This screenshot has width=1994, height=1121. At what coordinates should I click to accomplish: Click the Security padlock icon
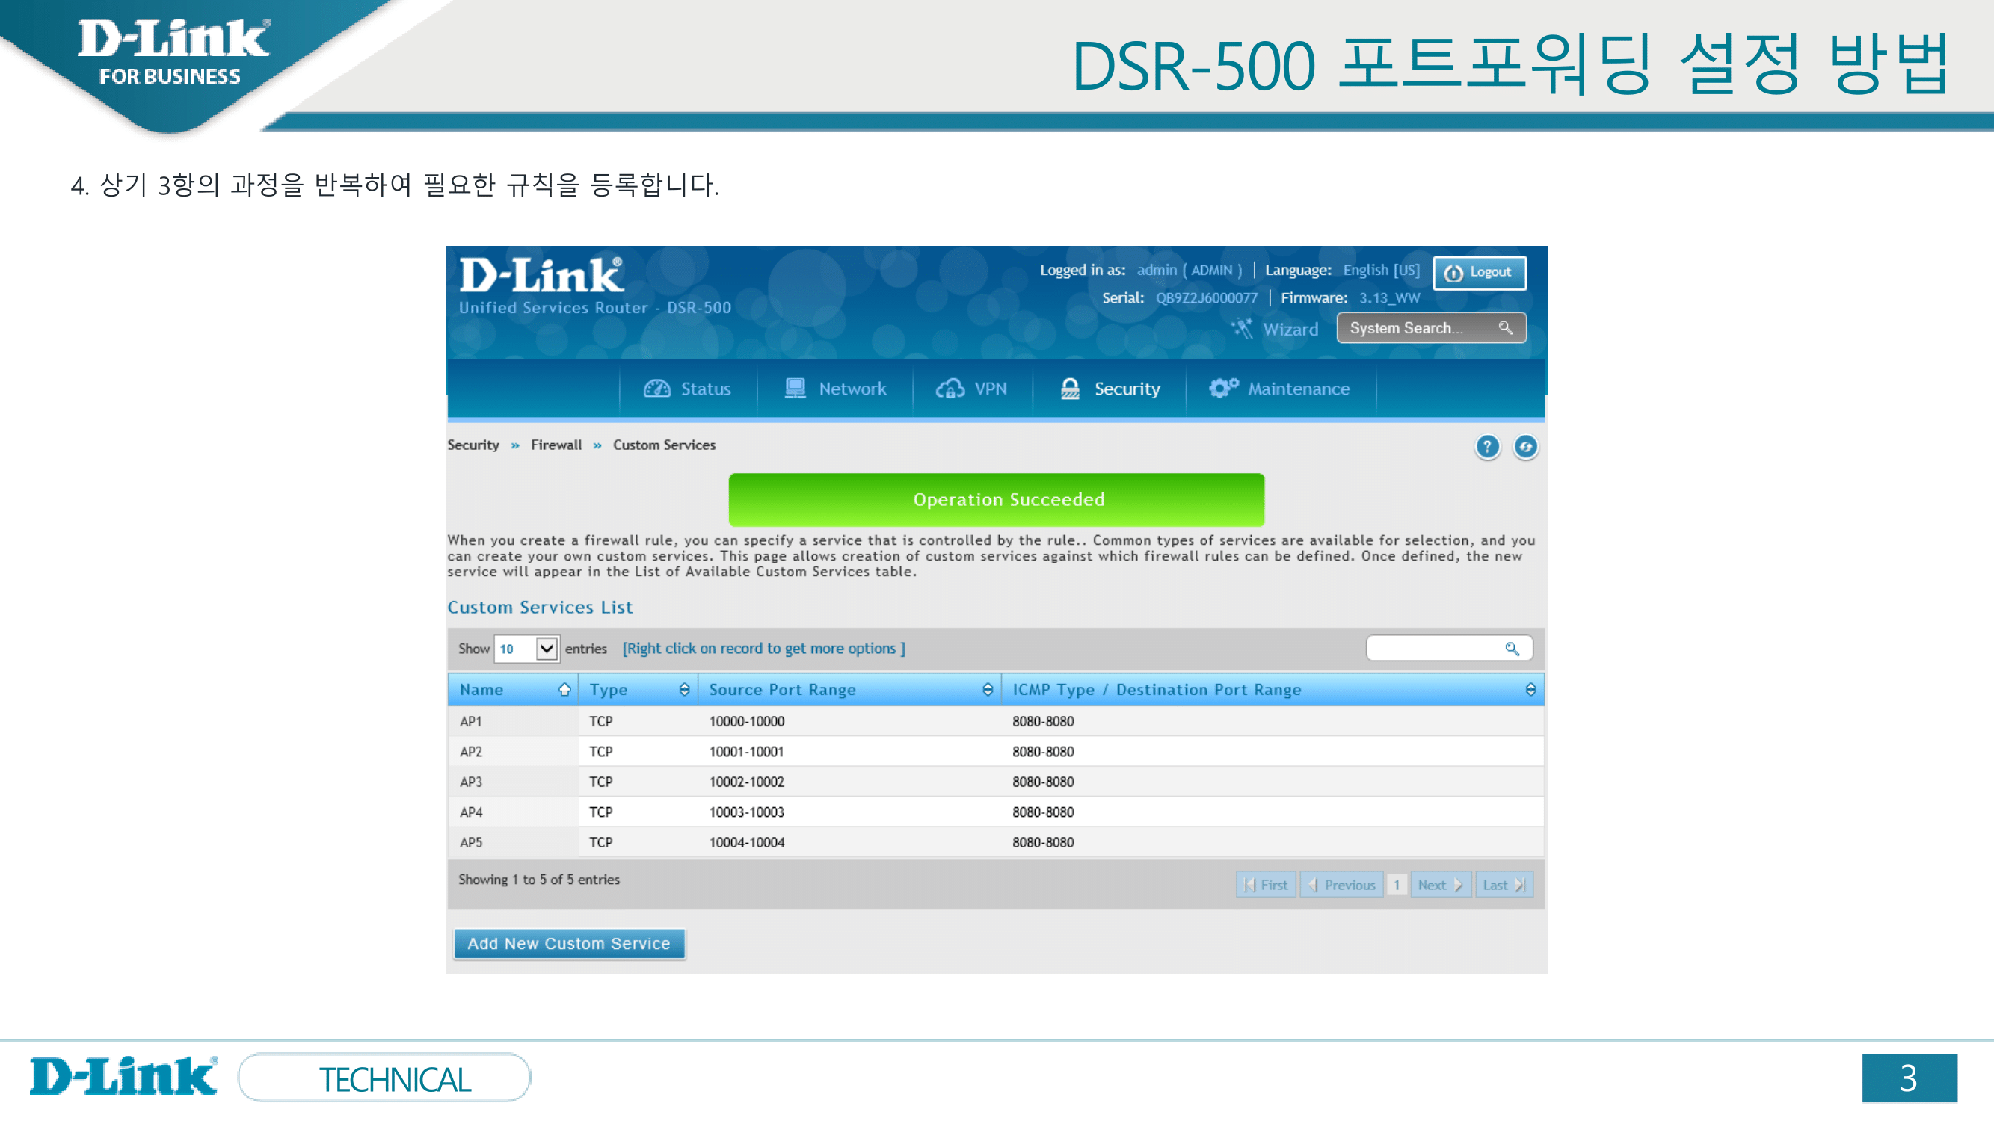click(x=1070, y=389)
